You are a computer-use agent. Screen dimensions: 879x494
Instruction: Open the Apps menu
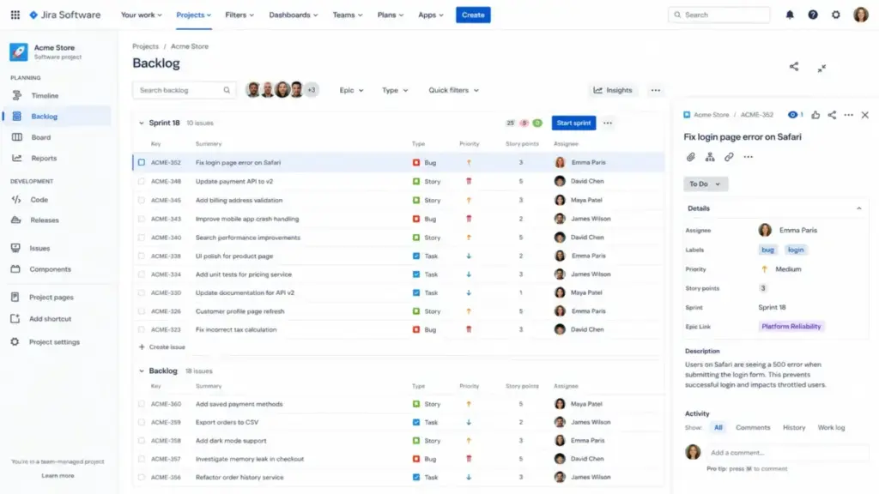pos(431,15)
